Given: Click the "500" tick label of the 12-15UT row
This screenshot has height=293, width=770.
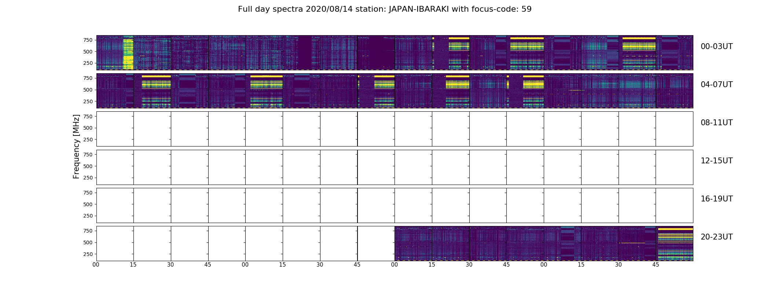Looking at the screenshot, I should 88,166.
